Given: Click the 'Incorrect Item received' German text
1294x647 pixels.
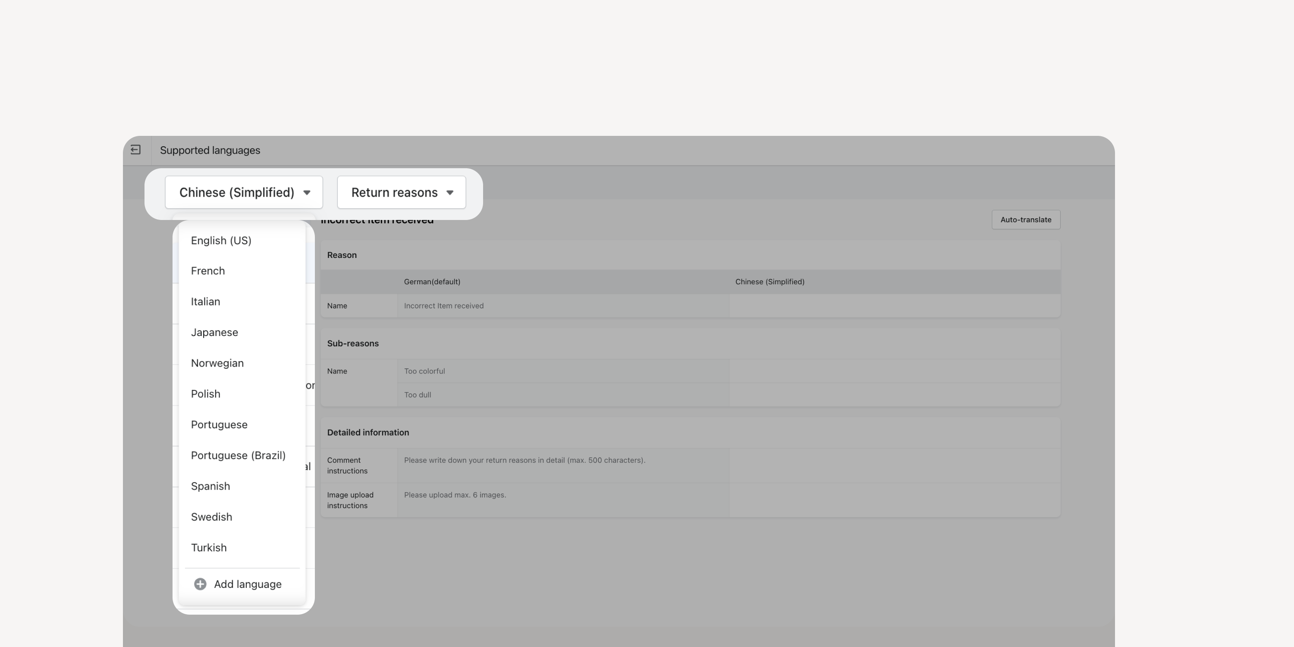Looking at the screenshot, I should 443,305.
